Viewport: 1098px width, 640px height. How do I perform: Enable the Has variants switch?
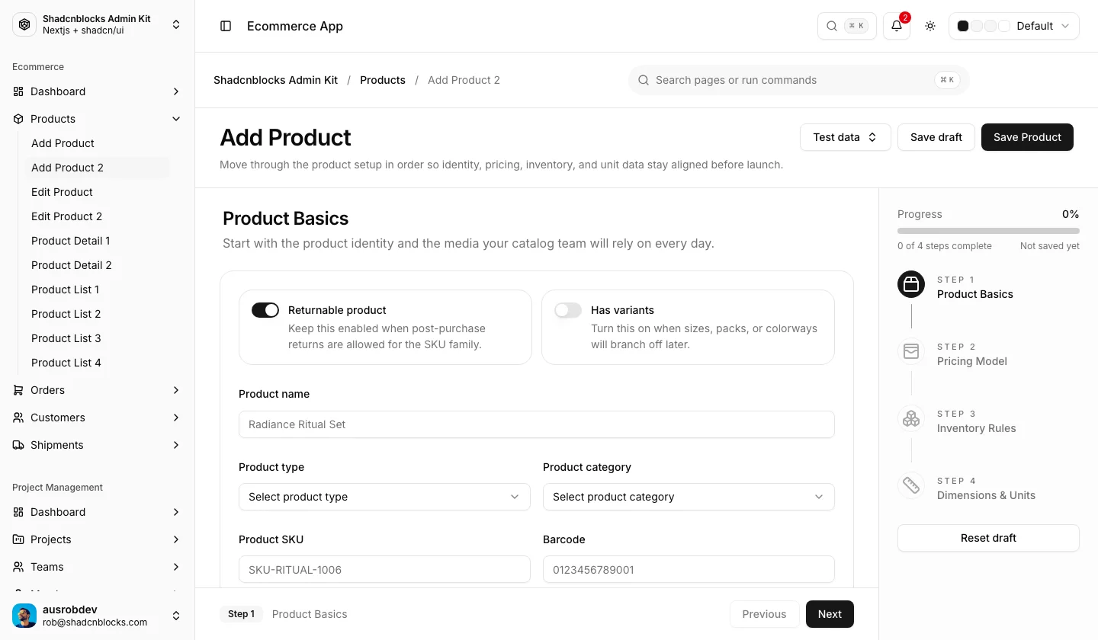[568, 310]
